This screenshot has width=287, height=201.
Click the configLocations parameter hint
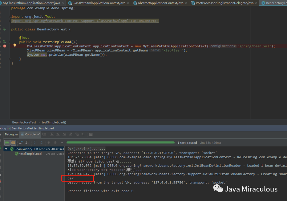pyautogui.click(x=223, y=46)
